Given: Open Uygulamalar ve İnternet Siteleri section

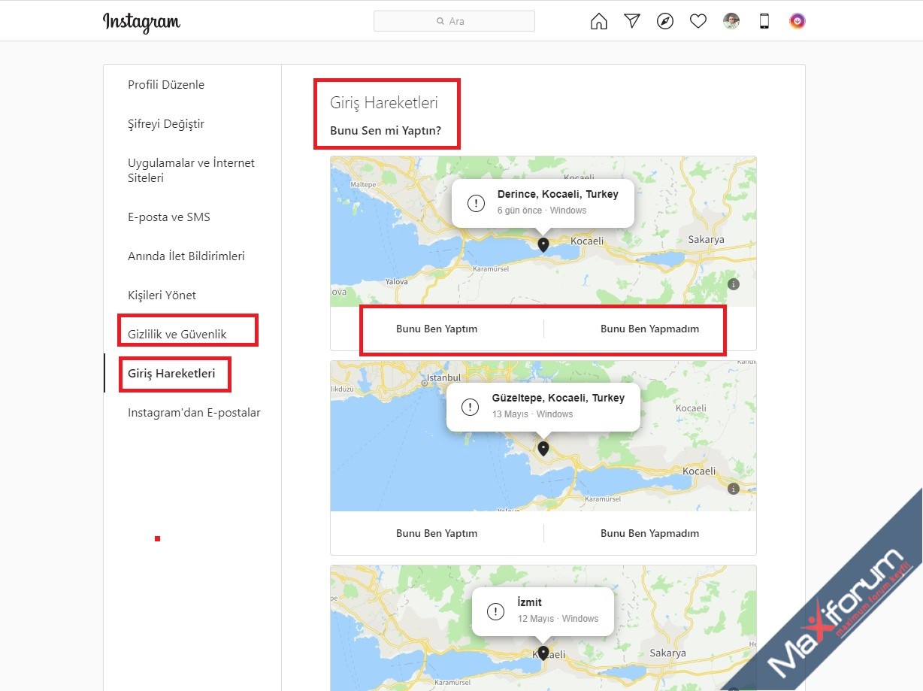Looking at the screenshot, I should click(192, 171).
